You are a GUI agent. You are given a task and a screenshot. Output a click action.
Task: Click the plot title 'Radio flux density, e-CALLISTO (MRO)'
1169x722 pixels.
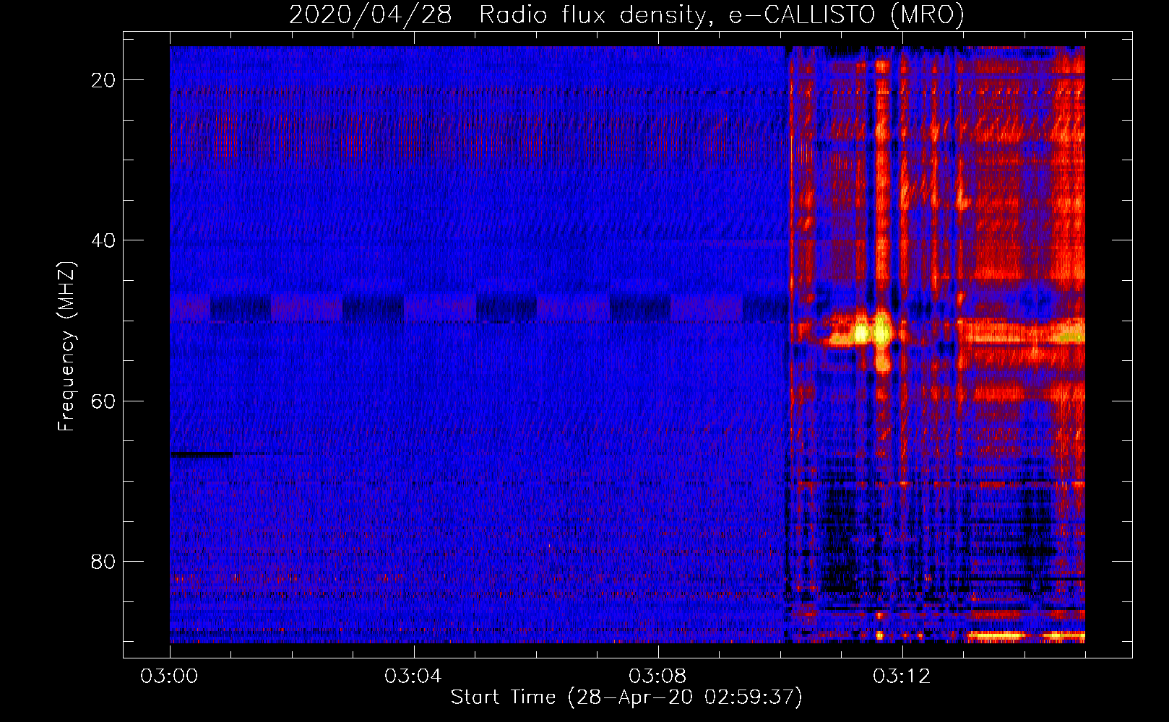(x=721, y=14)
